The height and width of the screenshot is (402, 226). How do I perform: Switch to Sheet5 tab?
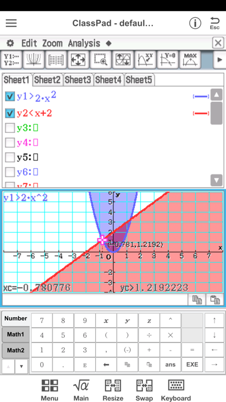point(139,80)
